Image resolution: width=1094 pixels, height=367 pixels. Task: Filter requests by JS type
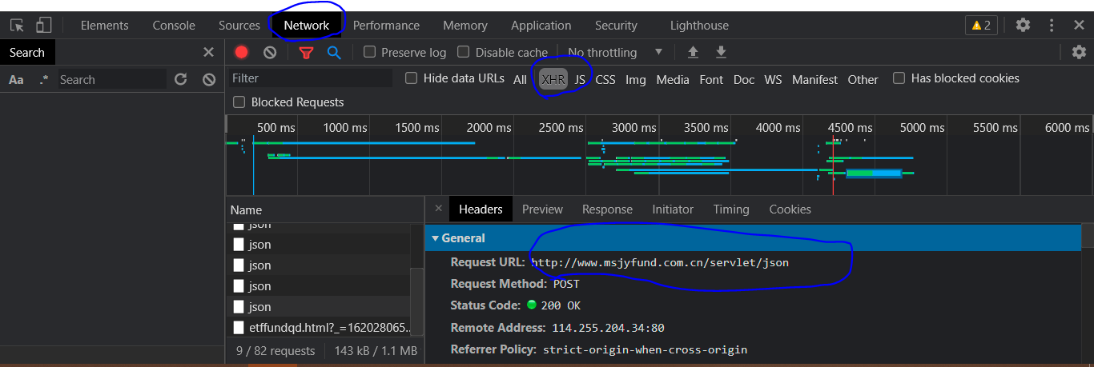pos(581,79)
